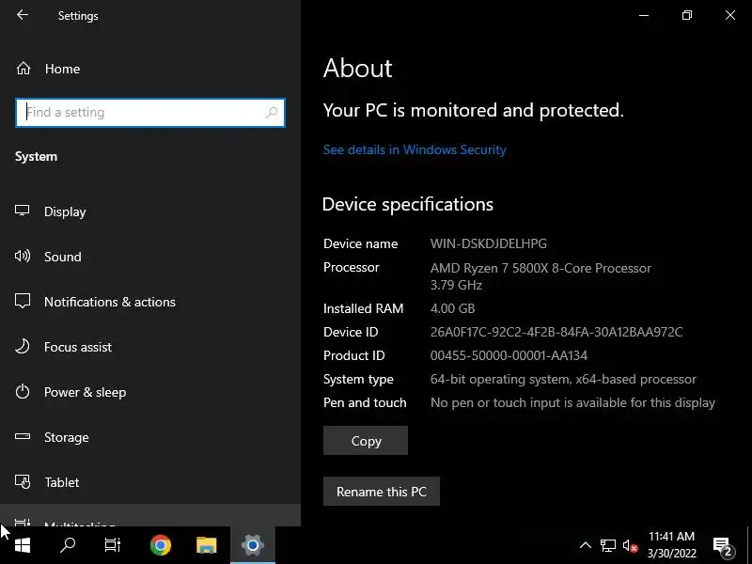Restore down the Settings window
752x564 pixels.
[x=687, y=15]
